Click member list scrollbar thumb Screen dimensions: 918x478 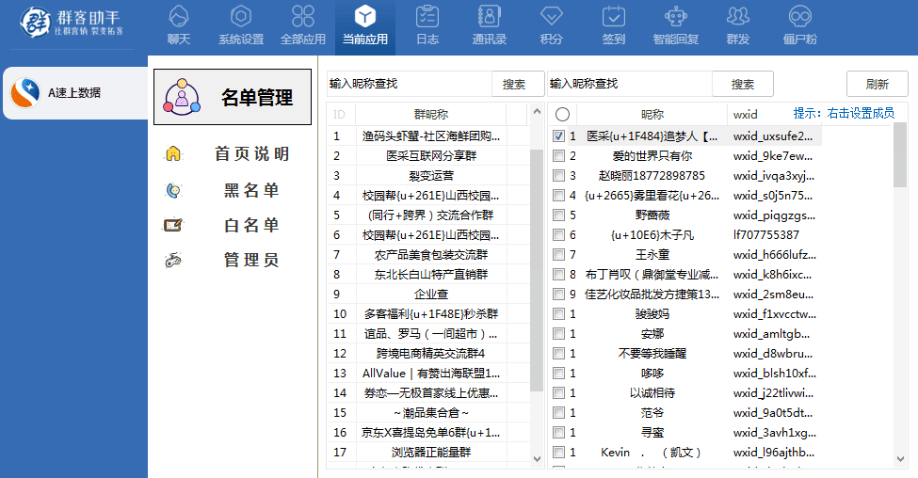coord(900,155)
